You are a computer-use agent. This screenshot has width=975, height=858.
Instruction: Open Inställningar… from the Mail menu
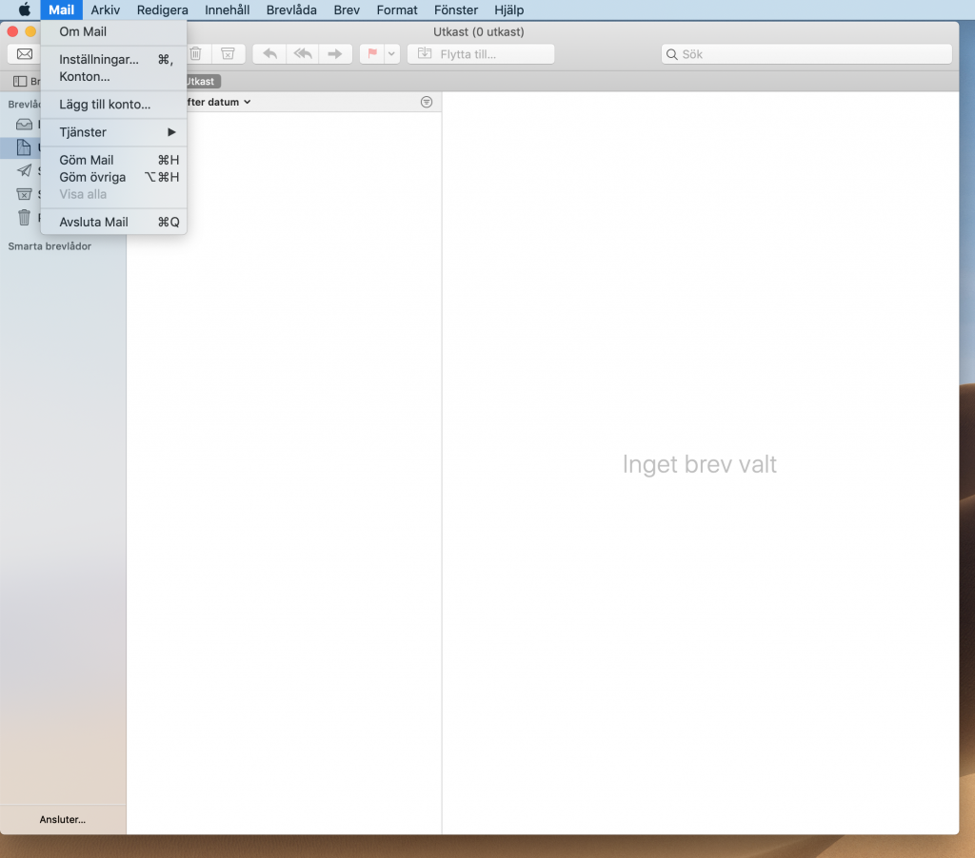pos(114,60)
